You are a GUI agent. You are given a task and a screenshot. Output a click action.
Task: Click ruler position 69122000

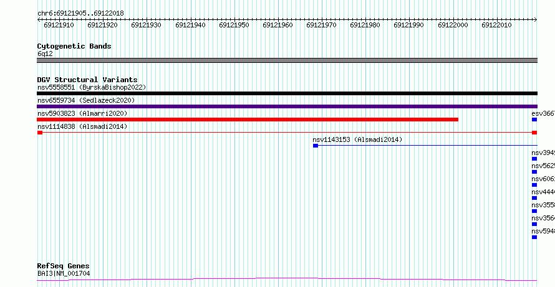coord(453,25)
